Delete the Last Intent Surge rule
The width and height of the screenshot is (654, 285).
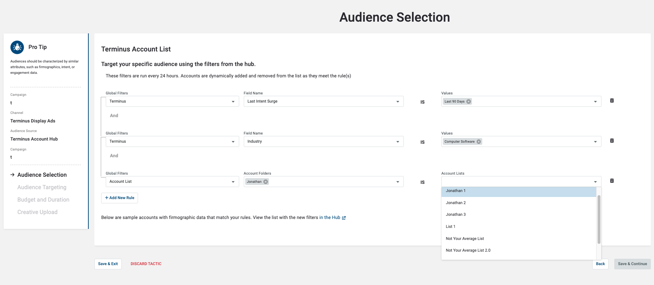[612, 100]
